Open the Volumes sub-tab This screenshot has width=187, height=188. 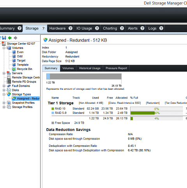[x=68, y=68]
